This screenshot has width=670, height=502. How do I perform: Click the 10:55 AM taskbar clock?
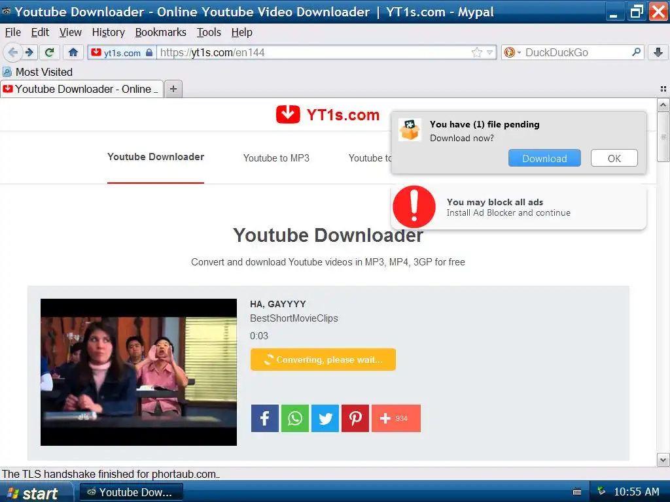636,492
